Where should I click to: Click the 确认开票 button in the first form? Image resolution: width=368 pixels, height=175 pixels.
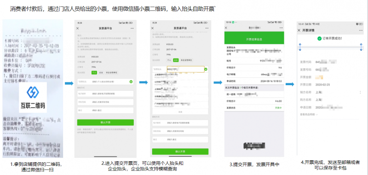105,122
